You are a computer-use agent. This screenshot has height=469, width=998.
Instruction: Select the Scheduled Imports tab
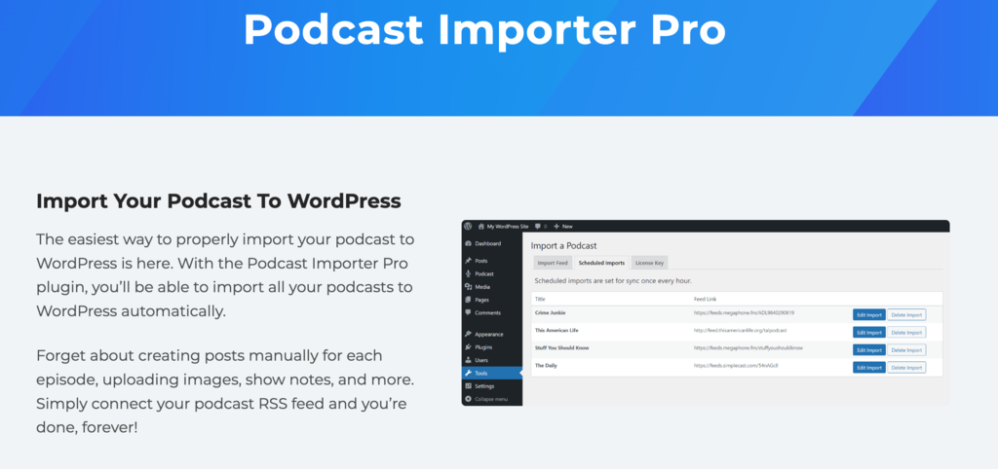coord(600,263)
